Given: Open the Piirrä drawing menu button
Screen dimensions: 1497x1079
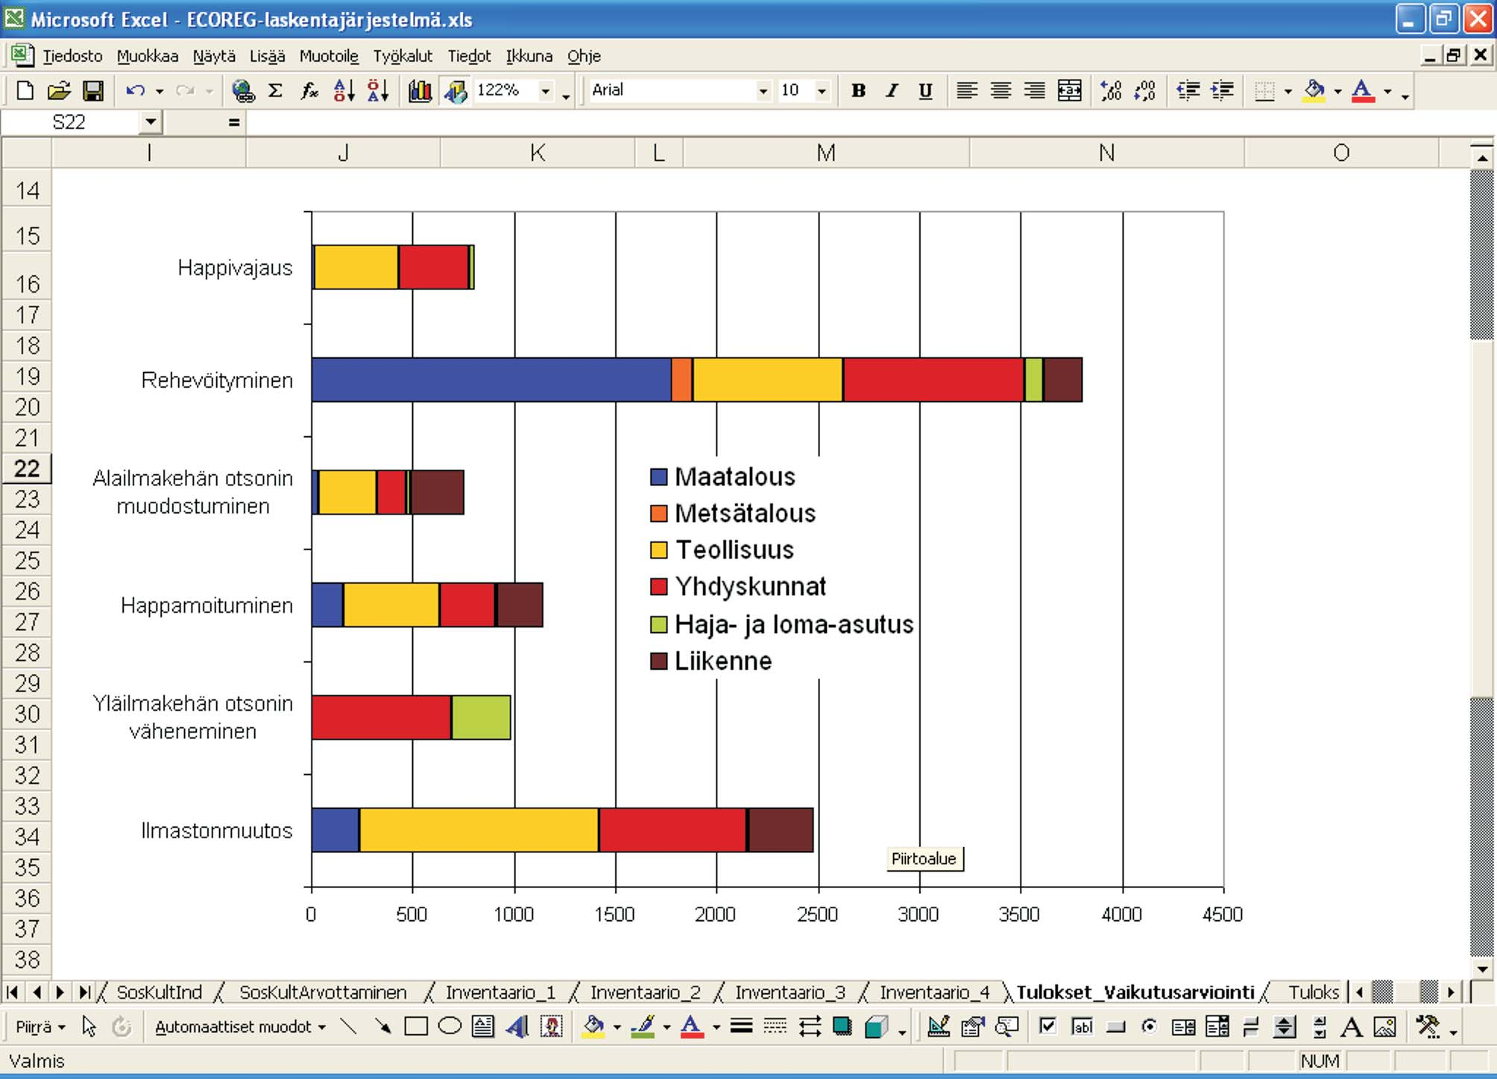Looking at the screenshot, I should tap(40, 1027).
